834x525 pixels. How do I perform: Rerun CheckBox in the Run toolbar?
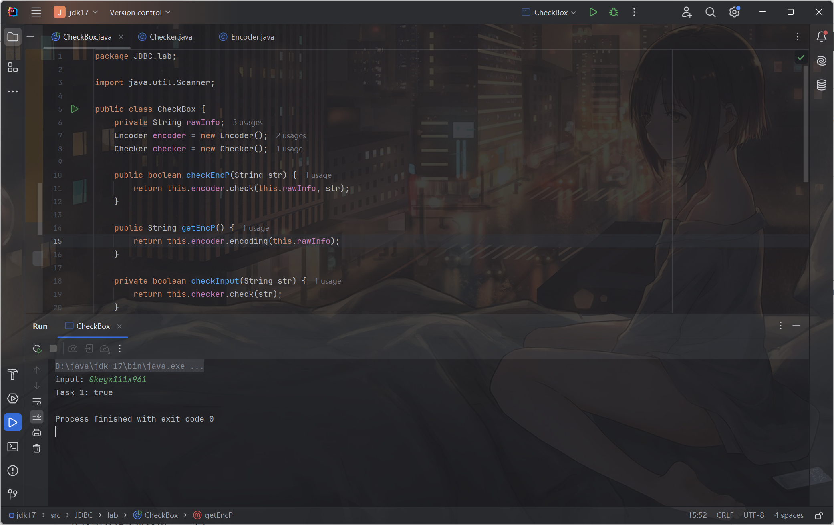coord(37,348)
